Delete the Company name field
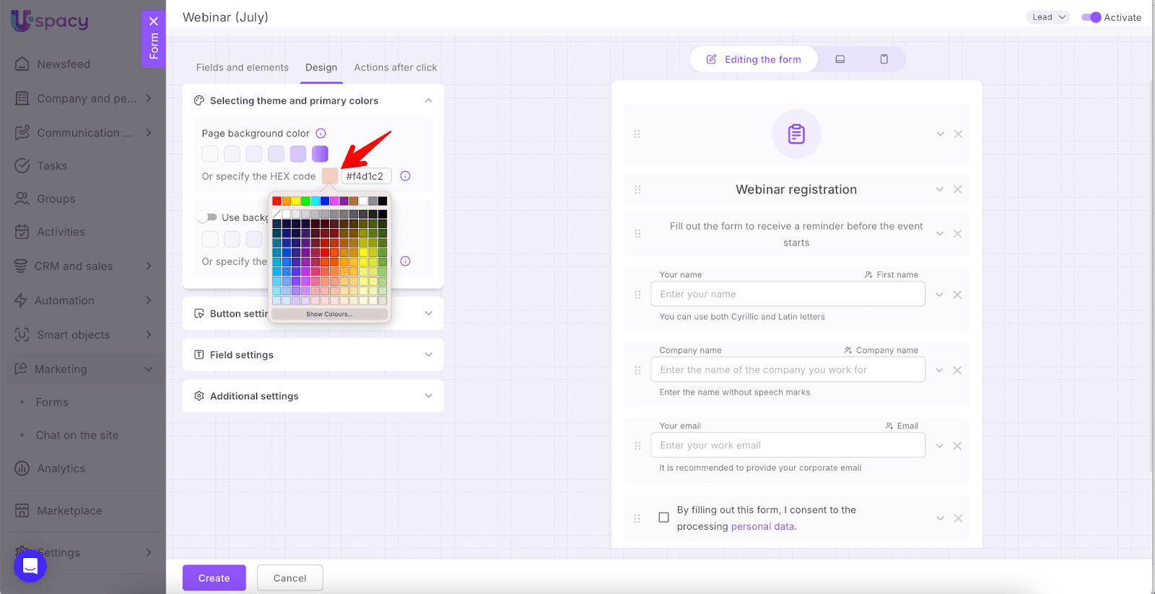Image resolution: width=1155 pixels, height=594 pixels. pyautogui.click(x=957, y=370)
